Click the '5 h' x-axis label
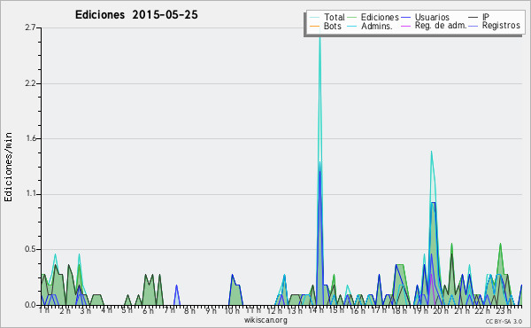This screenshot has width=531, height=328. click(127, 310)
